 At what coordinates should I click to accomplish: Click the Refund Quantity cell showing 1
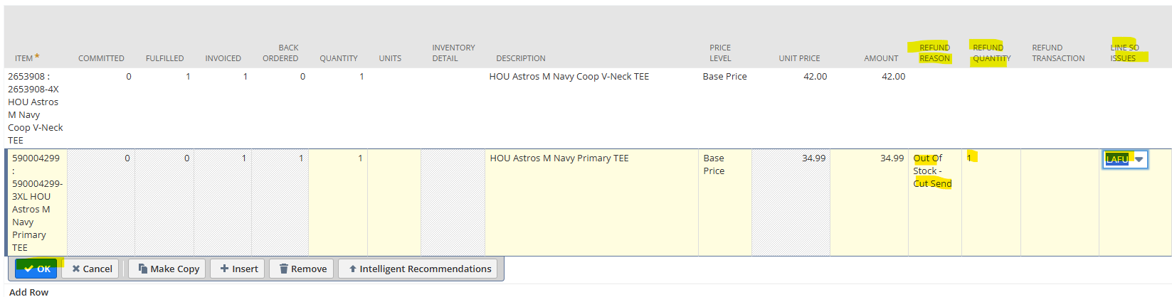coord(991,202)
